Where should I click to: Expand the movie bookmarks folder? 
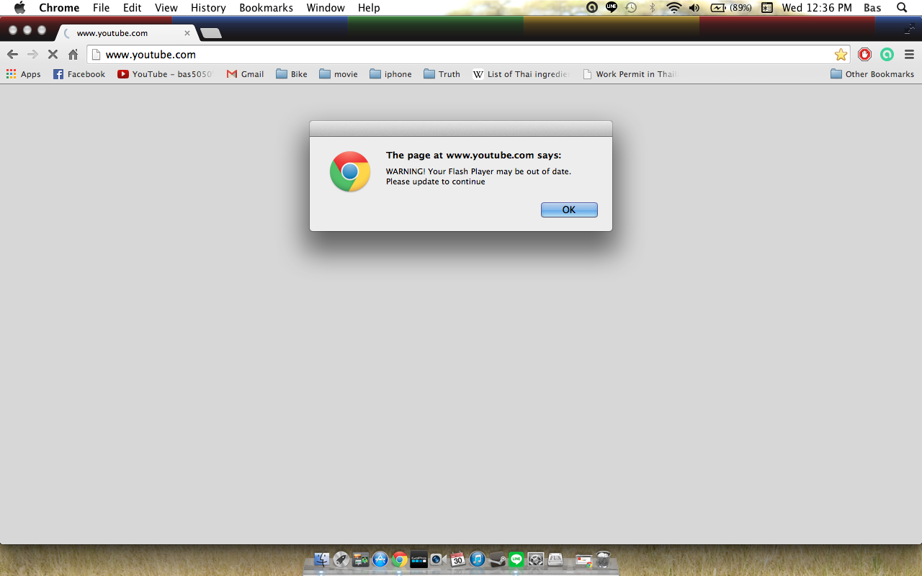[x=339, y=74]
